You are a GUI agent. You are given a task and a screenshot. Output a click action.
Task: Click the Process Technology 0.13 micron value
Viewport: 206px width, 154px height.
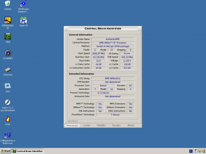click(103, 93)
